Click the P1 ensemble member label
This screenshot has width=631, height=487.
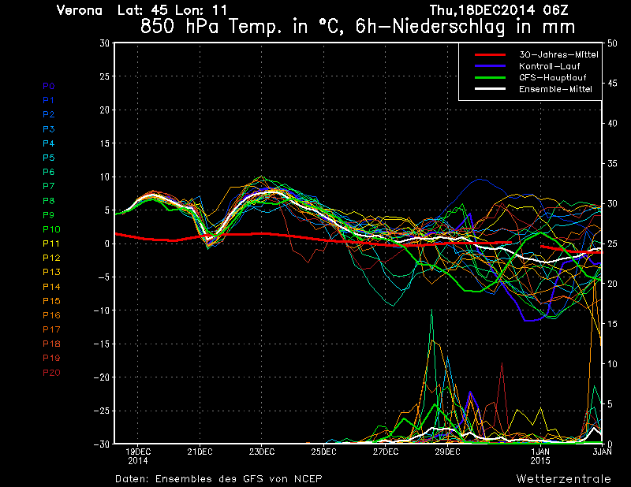click(x=49, y=100)
